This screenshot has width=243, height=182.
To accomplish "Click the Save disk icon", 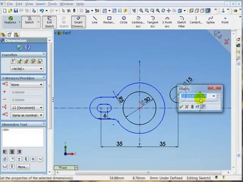I will [16, 11].
